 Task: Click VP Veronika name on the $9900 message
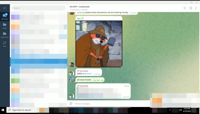point(82,71)
